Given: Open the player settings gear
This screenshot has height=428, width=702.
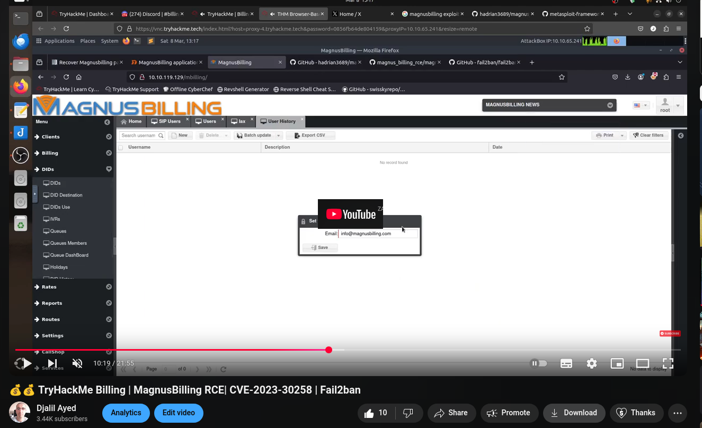Looking at the screenshot, I should tap(591, 363).
